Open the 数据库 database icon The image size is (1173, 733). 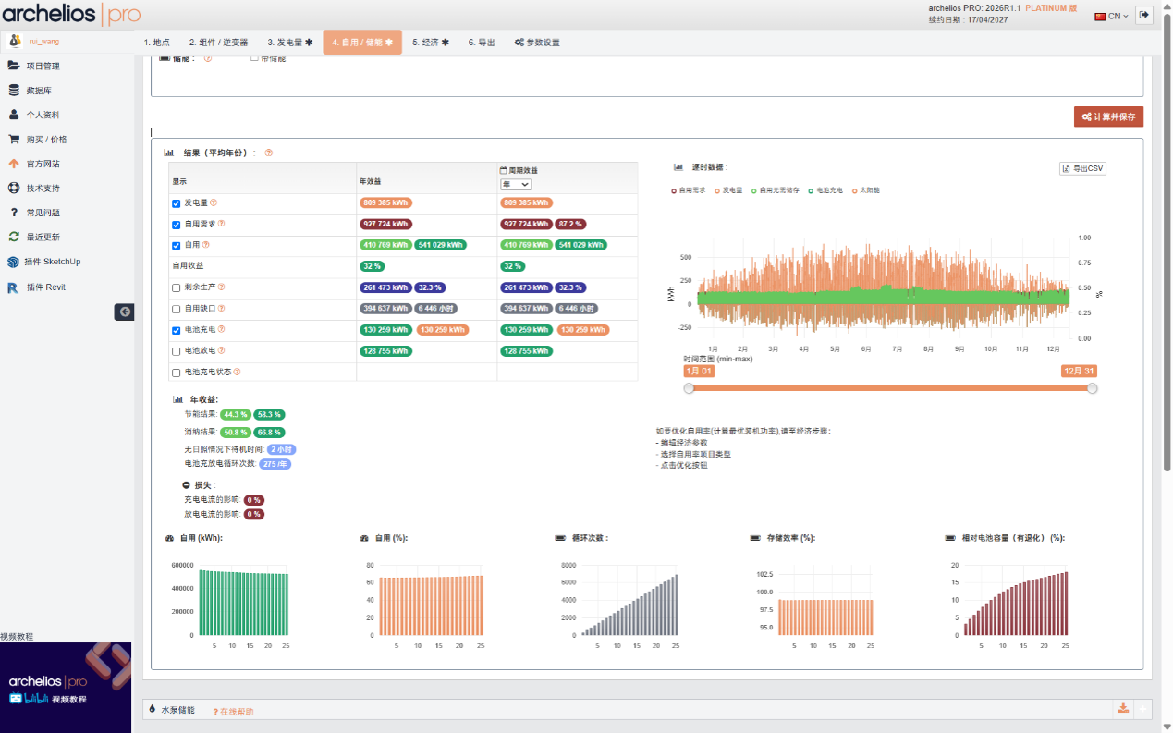tap(14, 91)
